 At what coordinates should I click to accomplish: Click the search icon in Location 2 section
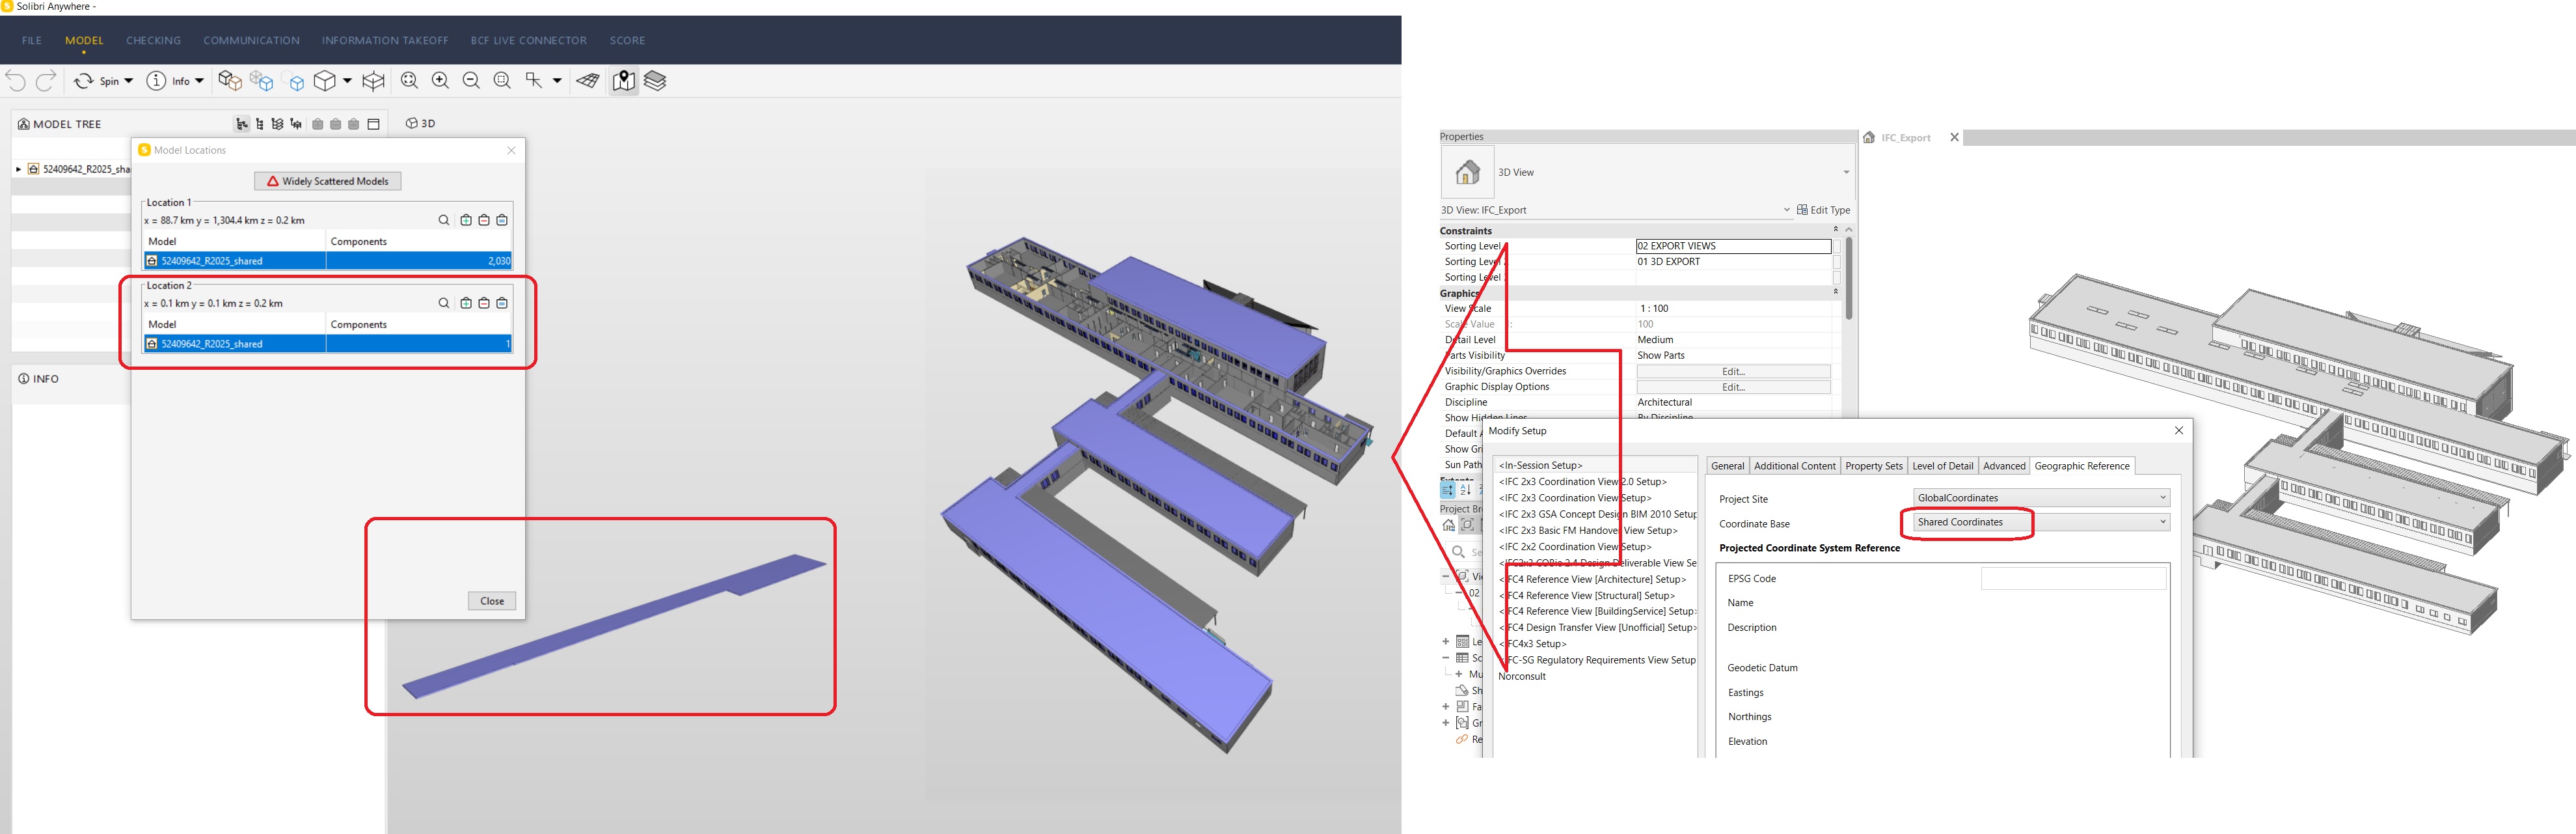[443, 303]
